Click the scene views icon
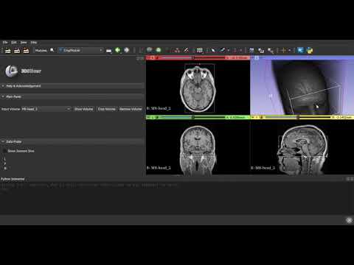The image size is (354, 265). (x=261, y=51)
